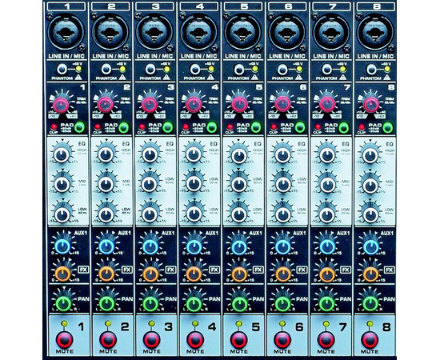Click the phantom warning triangle on channel 5
Viewport: 440px width, 360px height.
pyautogui.click(x=254, y=77)
